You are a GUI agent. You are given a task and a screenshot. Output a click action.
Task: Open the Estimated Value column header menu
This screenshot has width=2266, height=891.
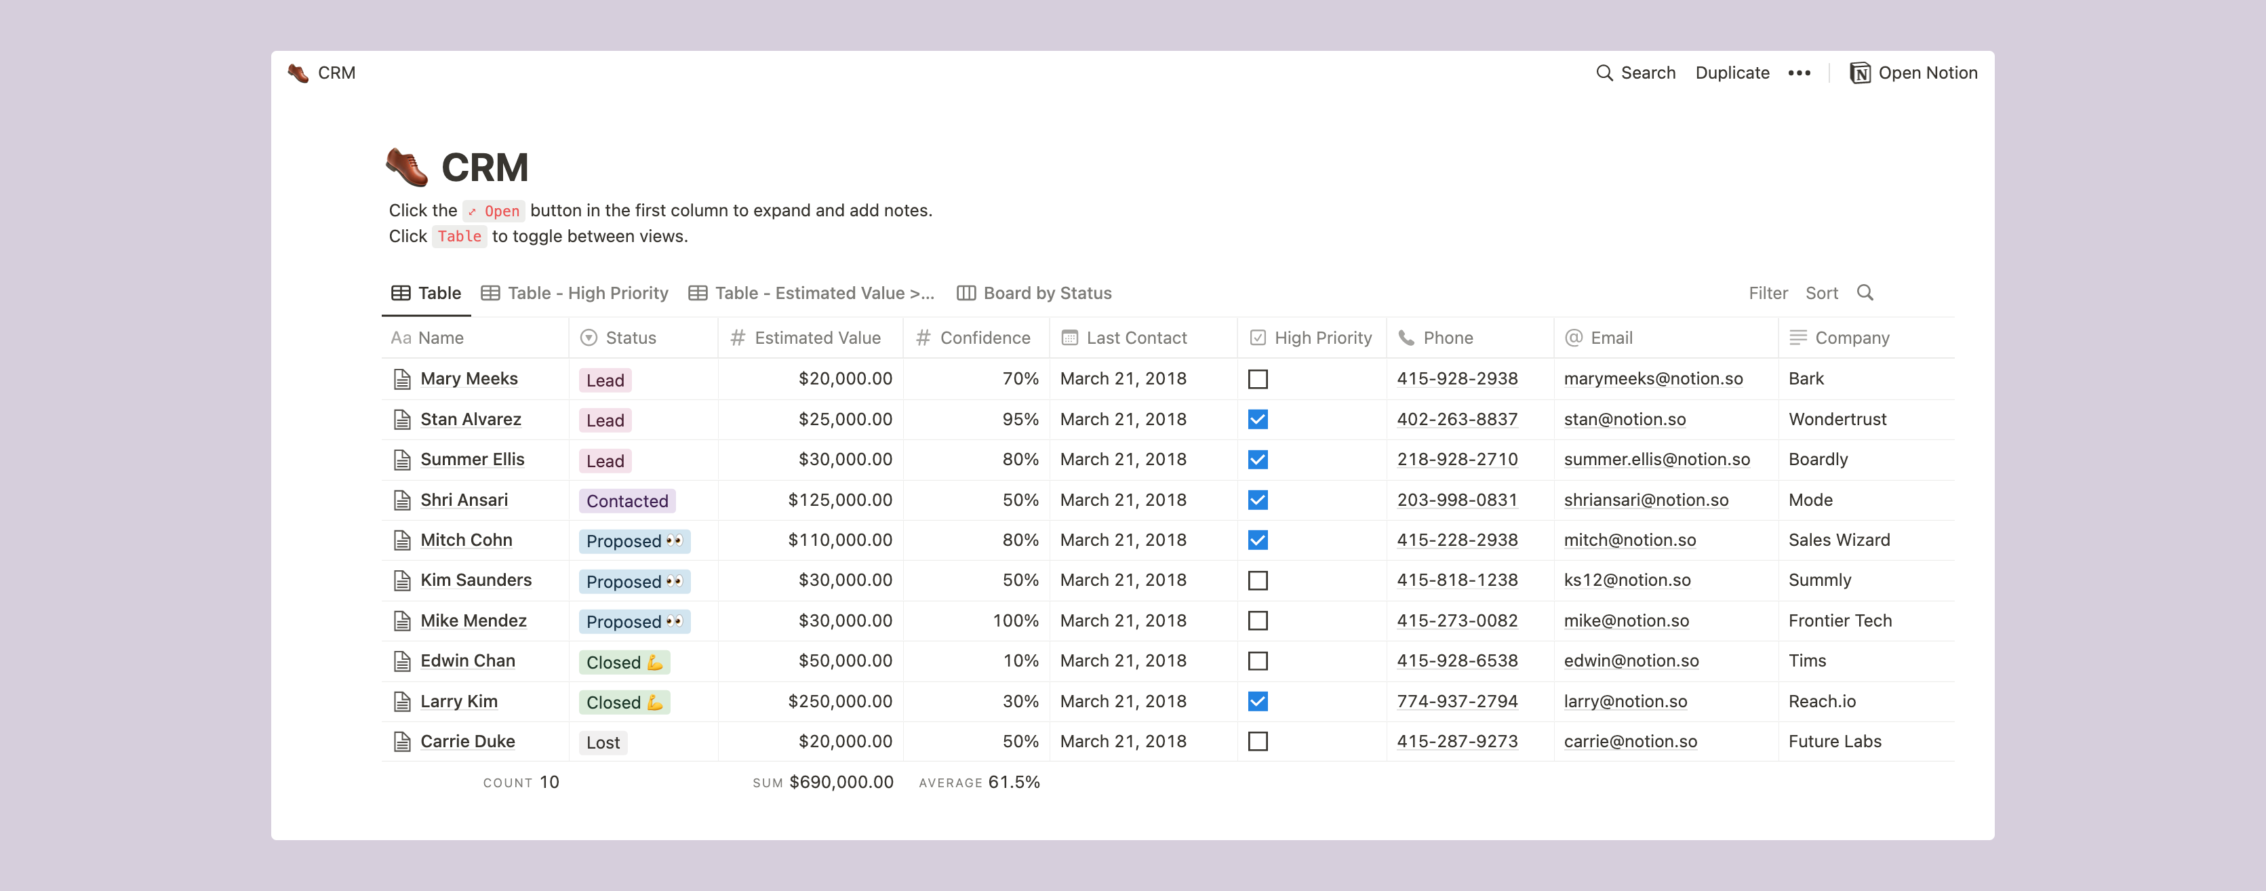click(810, 338)
